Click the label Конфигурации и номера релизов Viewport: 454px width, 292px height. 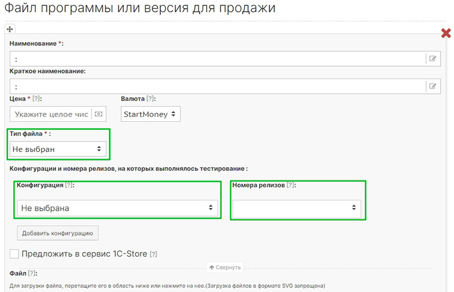(129, 169)
